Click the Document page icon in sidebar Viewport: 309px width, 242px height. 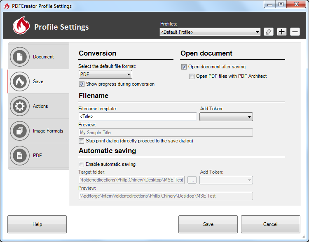[19, 57]
